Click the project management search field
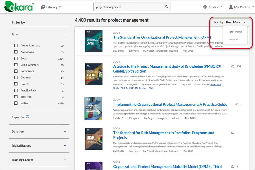Image resolution: width=255 pixels, height=170 pixels. [128, 7]
